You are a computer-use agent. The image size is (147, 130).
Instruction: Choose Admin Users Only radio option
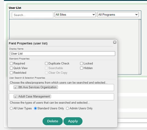(67, 108)
